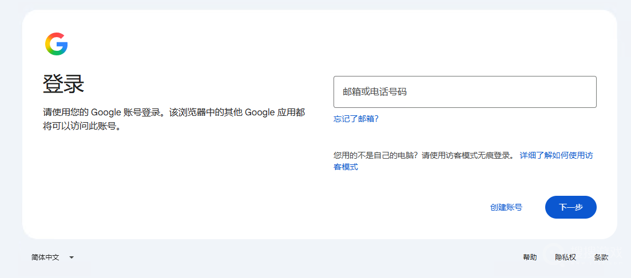Click the 创建账号 button
Screen dimensions: 631x278
[x=506, y=207]
